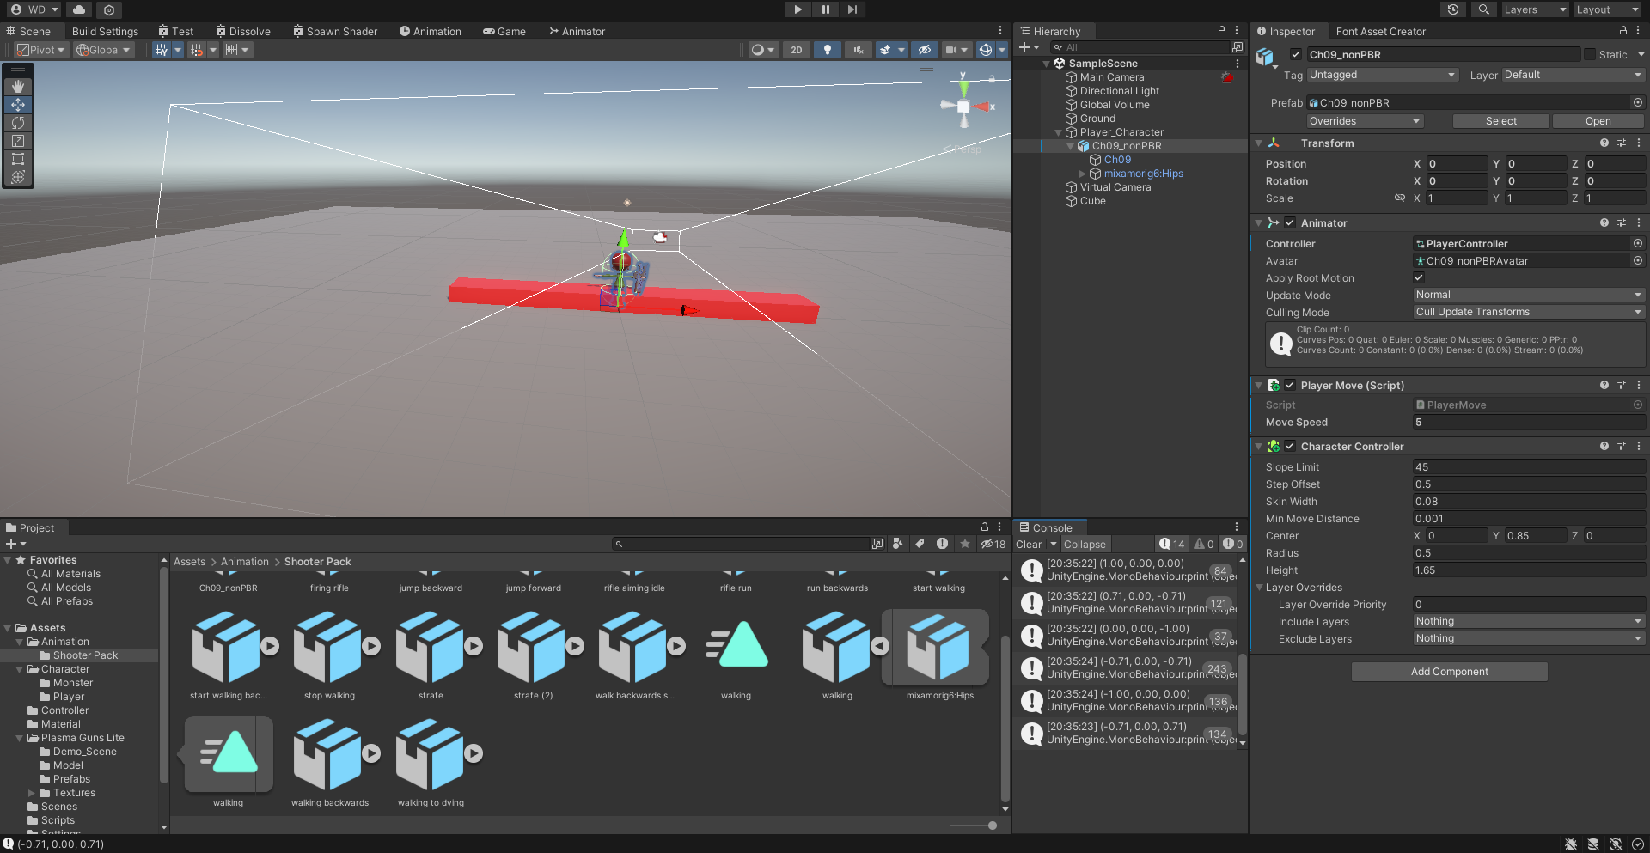The width and height of the screenshot is (1650, 853).
Task: Open Include Layers dropdown
Action: [1529, 621]
